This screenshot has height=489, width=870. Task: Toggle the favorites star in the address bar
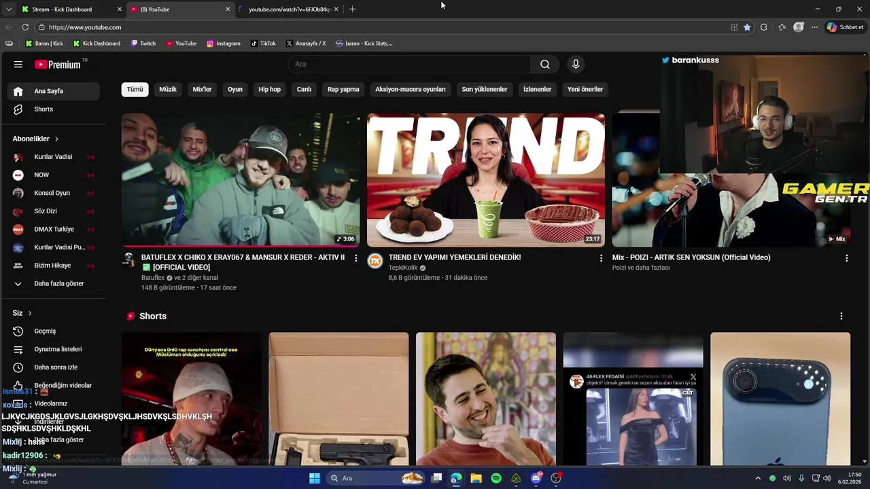click(747, 27)
